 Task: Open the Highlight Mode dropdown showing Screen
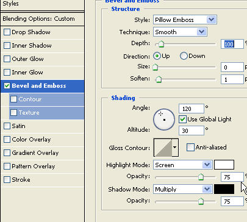(x=183, y=165)
